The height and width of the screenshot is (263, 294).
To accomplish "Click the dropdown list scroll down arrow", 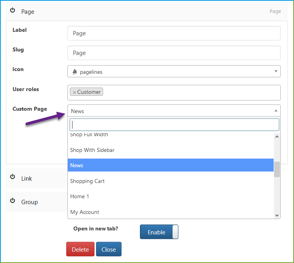I will point(277,216).
